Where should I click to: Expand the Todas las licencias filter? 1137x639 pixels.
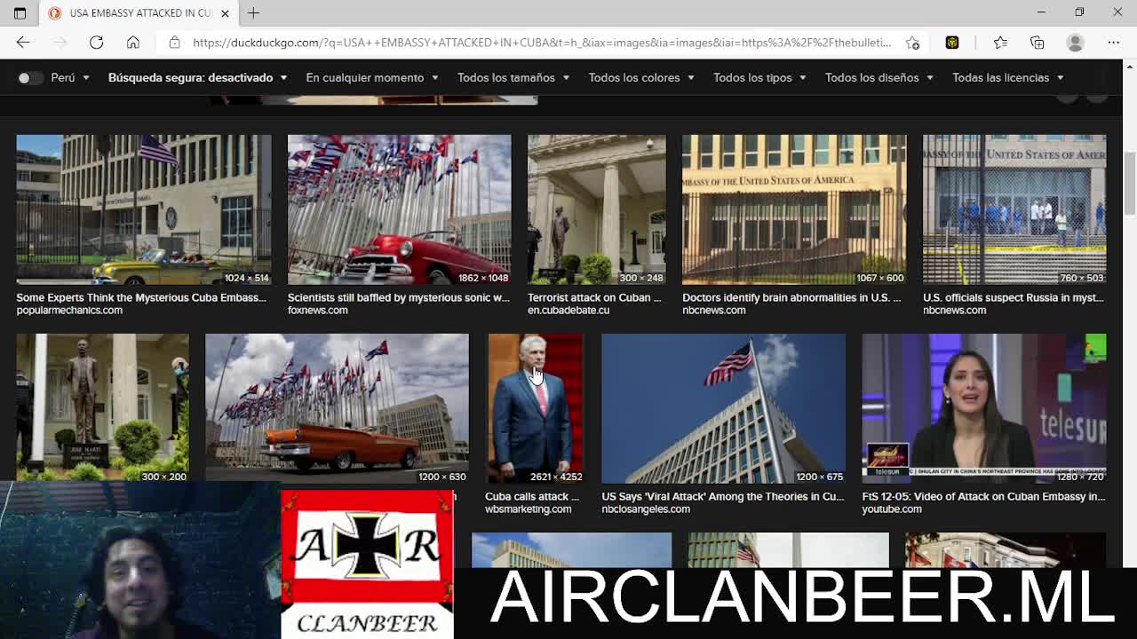tap(1008, 77)
